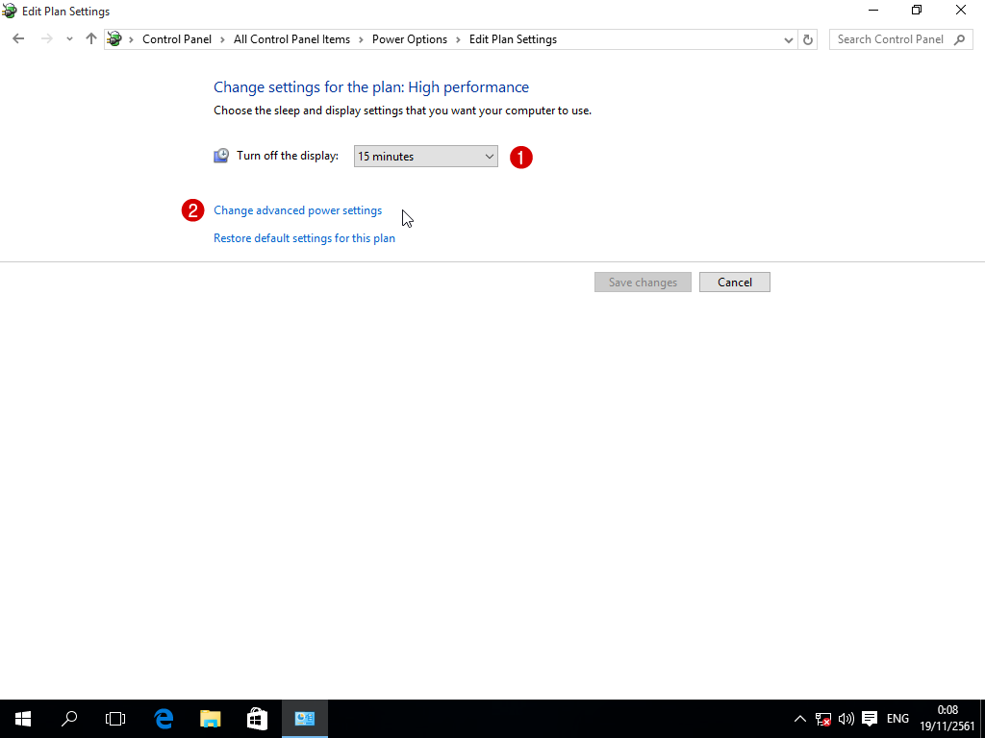Click the volume speaker tray icon
Viewport: 985px width, 738px height.
coord(846,719)
